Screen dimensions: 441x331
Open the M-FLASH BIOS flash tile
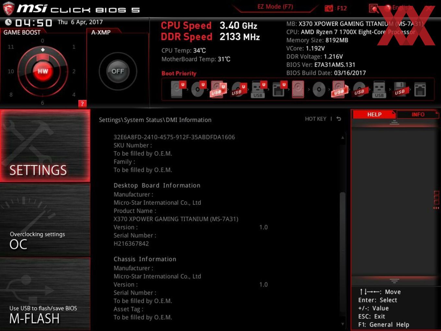tap(45, 294)
